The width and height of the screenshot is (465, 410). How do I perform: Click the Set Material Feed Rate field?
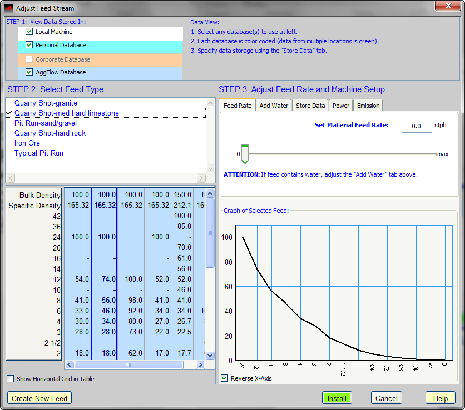[x=416, y=126]
